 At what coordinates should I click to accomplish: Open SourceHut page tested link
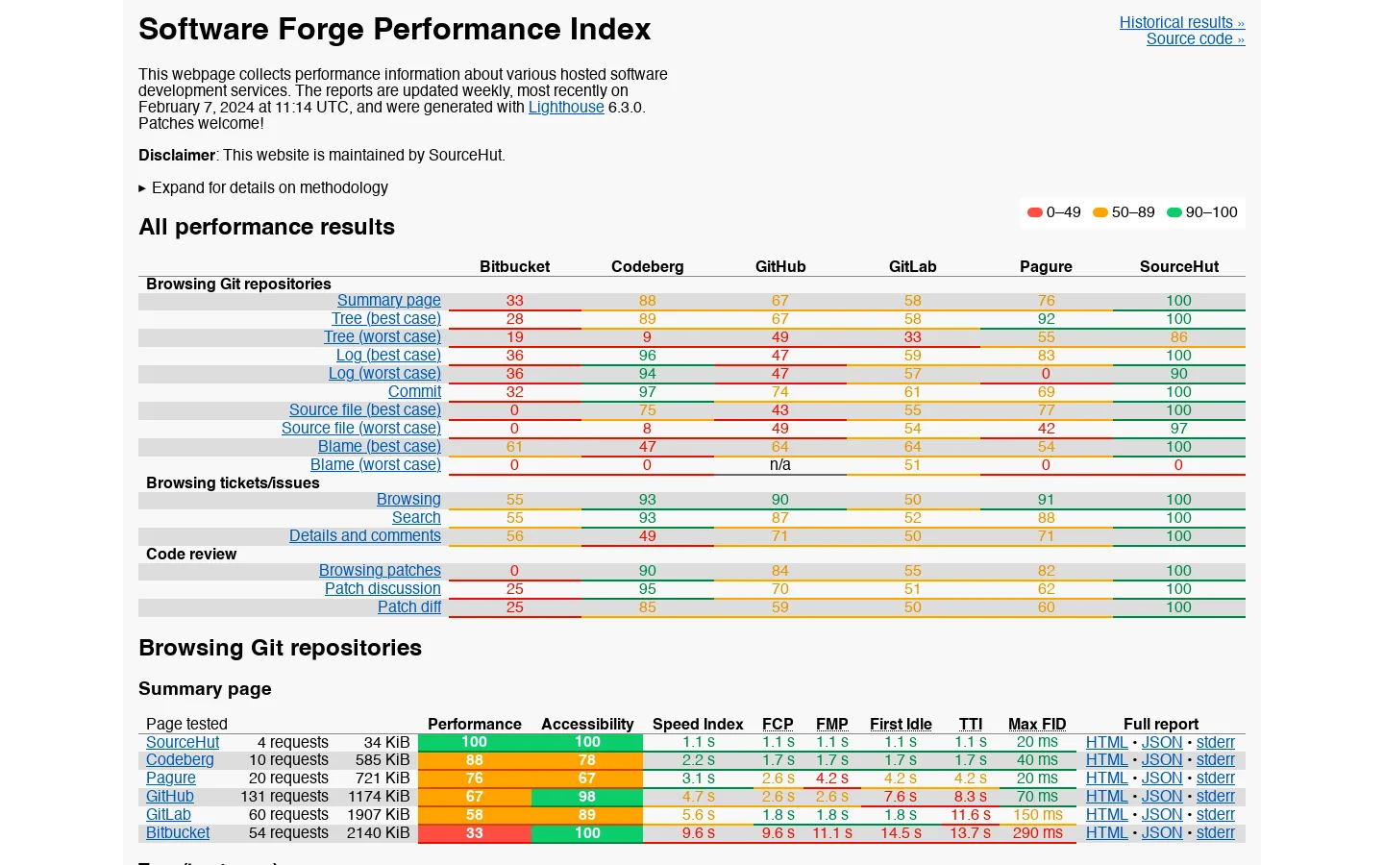pyautogui.click(x=183, y=742)
